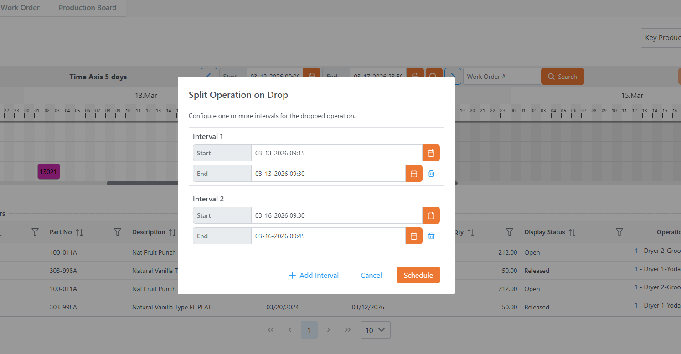Sort by Part No column arrows
Screen dimensions: 681x354
[79, 232]
